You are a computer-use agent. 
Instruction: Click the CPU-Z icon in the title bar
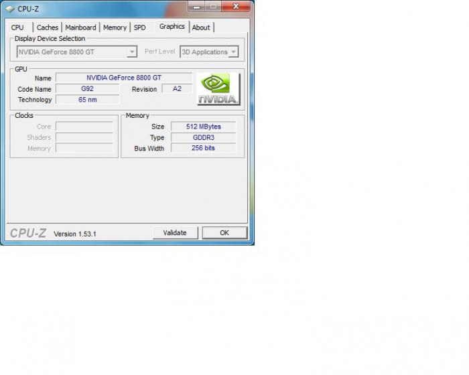(x=9, y=9)
